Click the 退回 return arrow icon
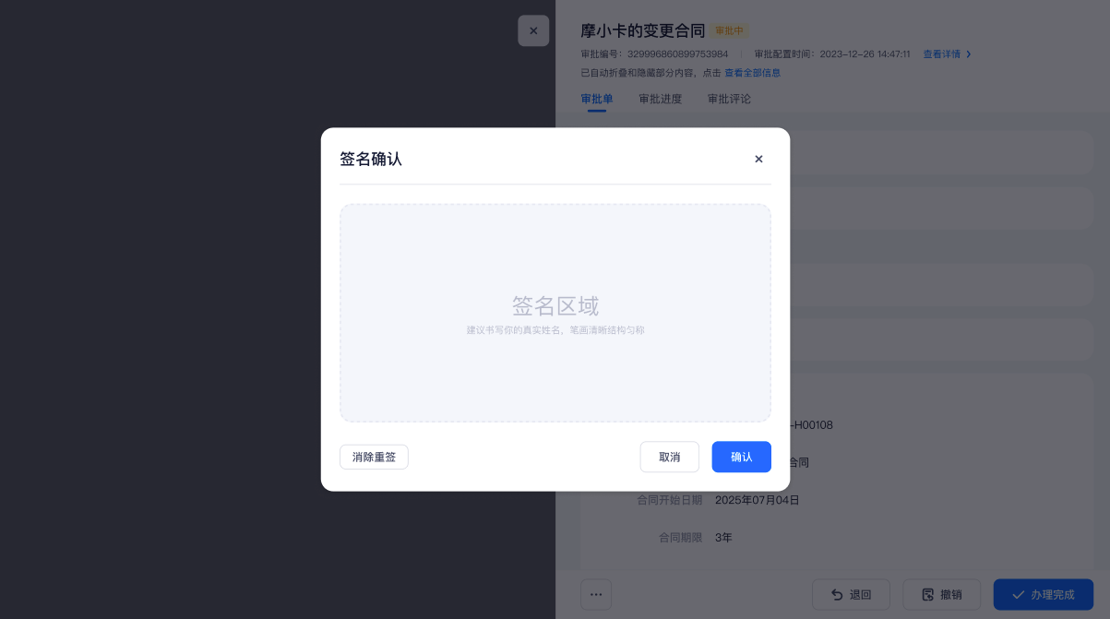 [x=837, y=595]
